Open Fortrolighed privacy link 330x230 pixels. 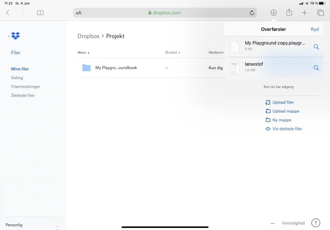(293, 223)
